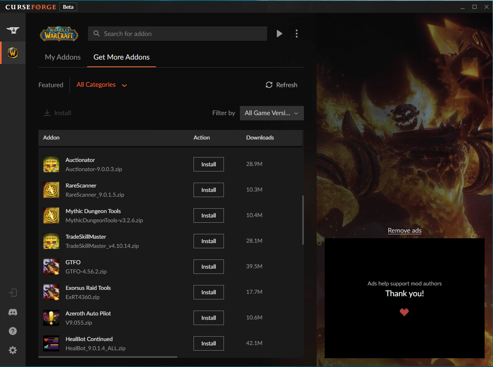Click the search magnifier icon
Screen dimensions: 493x367
pyautogui.click(x=96, y=34)
